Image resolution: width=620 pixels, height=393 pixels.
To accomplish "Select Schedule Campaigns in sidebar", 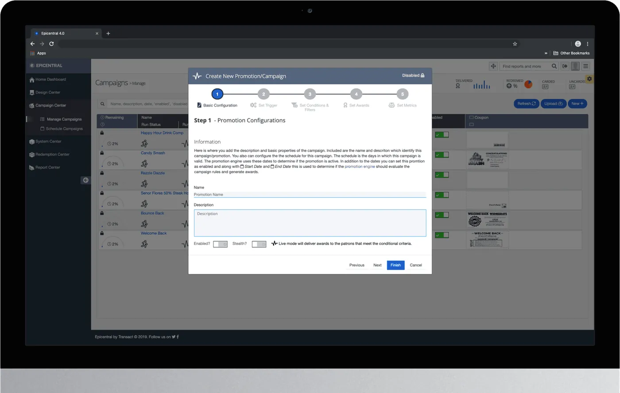I will [61, 129].
